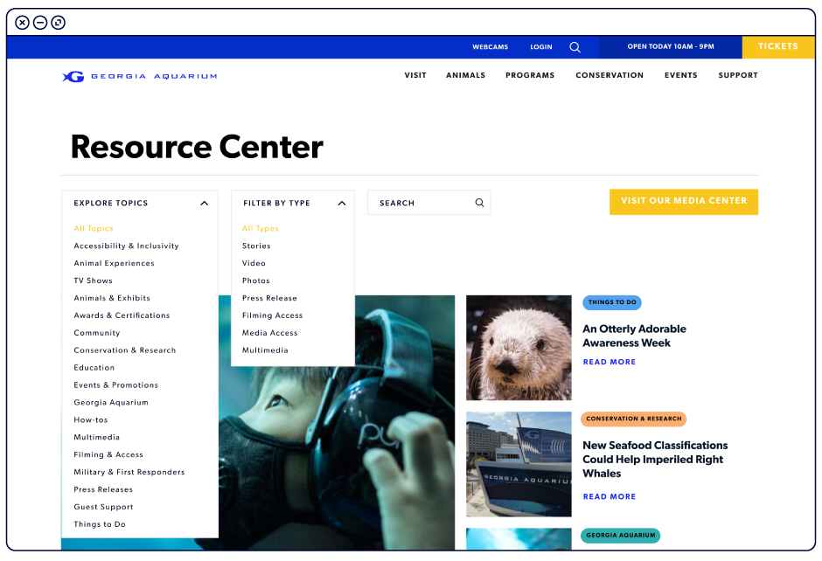
Task: Select Events & Promotions topic
Action: 115,385
